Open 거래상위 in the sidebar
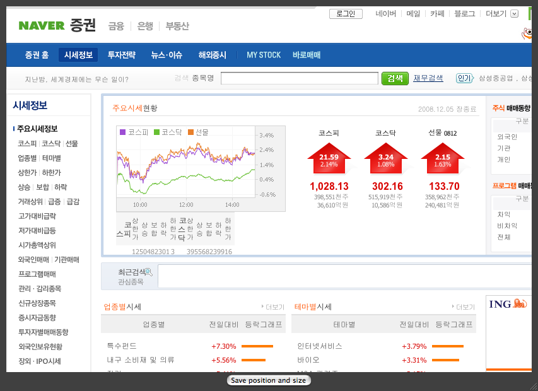Screen dimensions: 538x391 [x=30, y=202]
